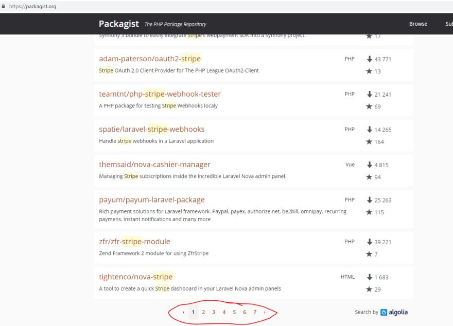Click description 'Zend Framework 2 module for using ZfrStripe'
This screenshot has height=326, width=453.
tap(154, 253)
